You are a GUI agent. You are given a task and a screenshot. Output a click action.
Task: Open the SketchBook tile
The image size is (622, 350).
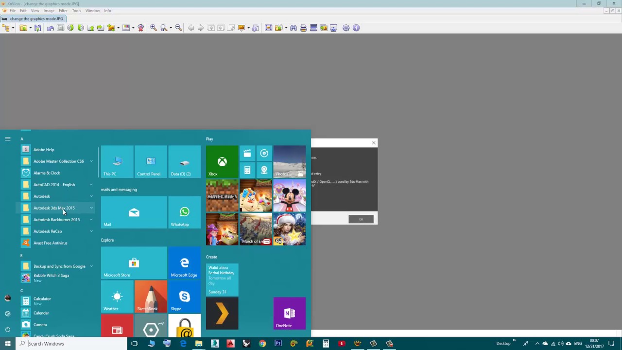pyautogui.click(x=151, y=297)
